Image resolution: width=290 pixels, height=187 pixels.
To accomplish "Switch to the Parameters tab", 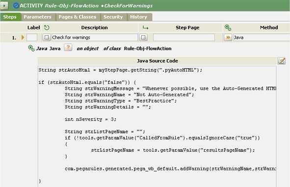I will click(x=38, y=17).
